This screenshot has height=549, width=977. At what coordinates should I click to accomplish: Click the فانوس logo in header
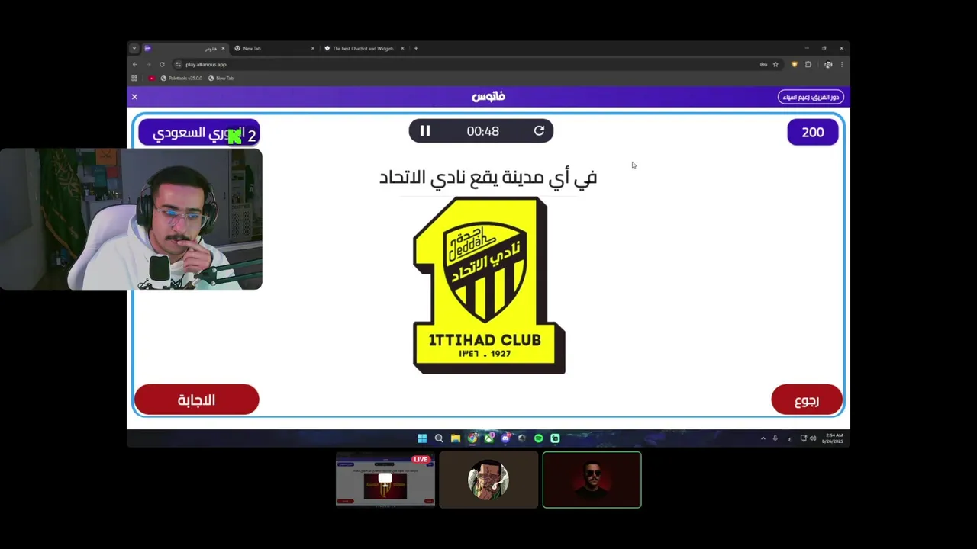(488, 97)
